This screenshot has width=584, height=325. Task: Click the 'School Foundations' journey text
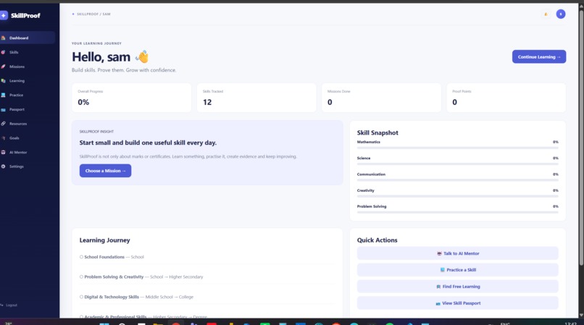[104, 257]
